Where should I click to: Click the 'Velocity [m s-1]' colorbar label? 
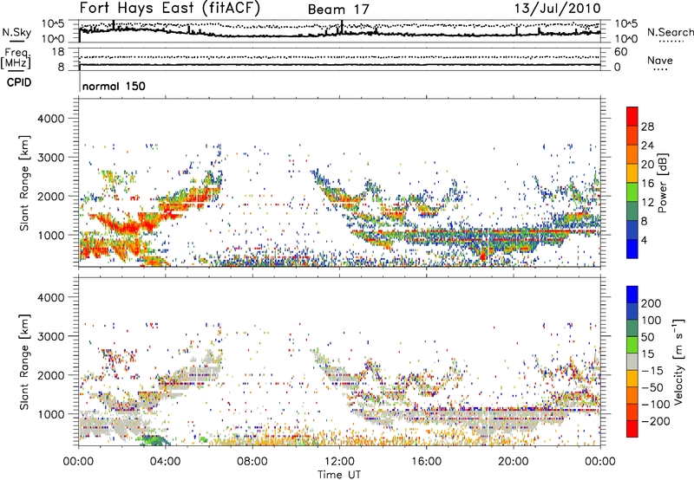678,361
